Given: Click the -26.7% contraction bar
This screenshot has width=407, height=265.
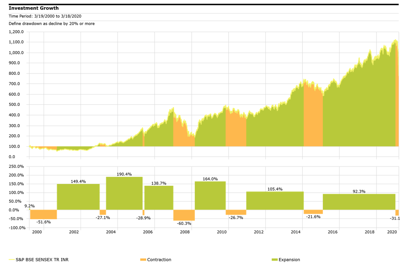Looking at the screenshot, I should 236,212.
